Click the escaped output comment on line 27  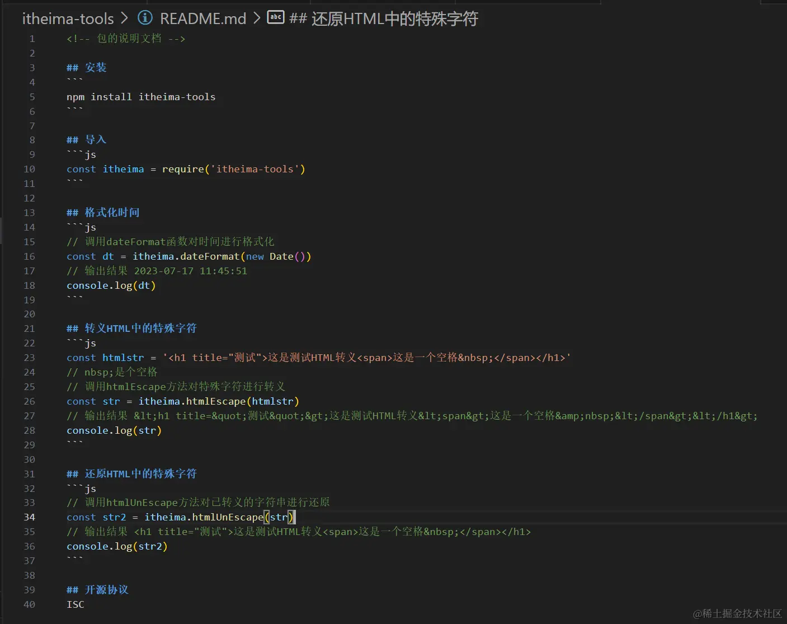coord(412,416)
